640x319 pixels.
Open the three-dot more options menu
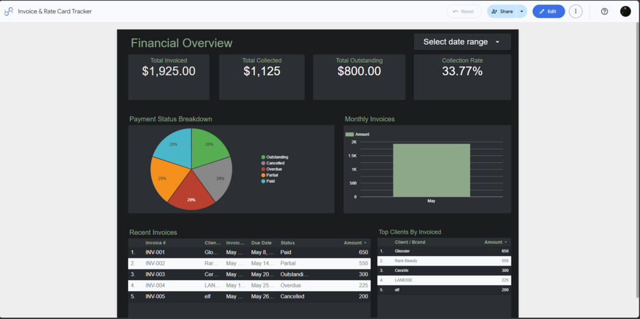[576, 11]
